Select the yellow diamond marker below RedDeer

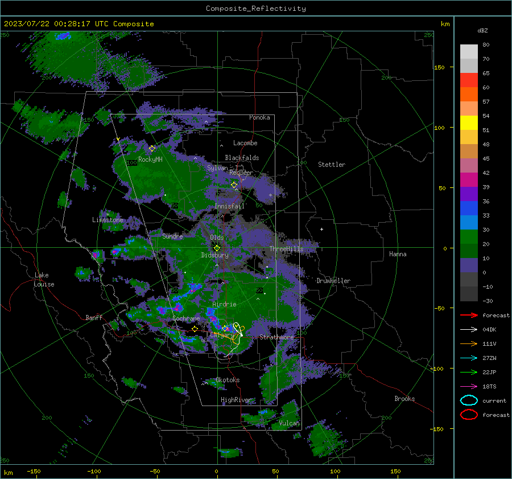pos(234,185)
